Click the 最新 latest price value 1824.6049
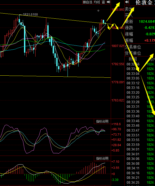Viewport: 155px width, 186px height. [147, 21]
